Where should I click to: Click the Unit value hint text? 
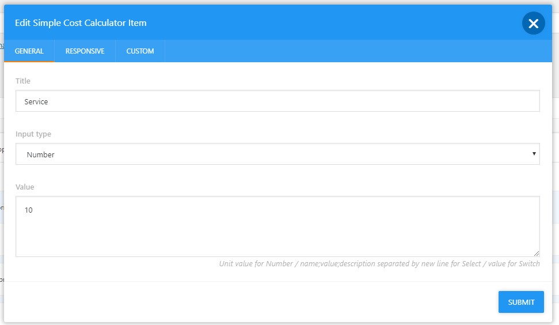[x=379, y=264]
